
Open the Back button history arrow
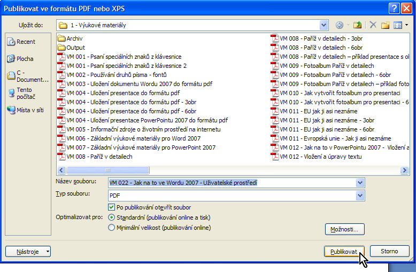348,25
